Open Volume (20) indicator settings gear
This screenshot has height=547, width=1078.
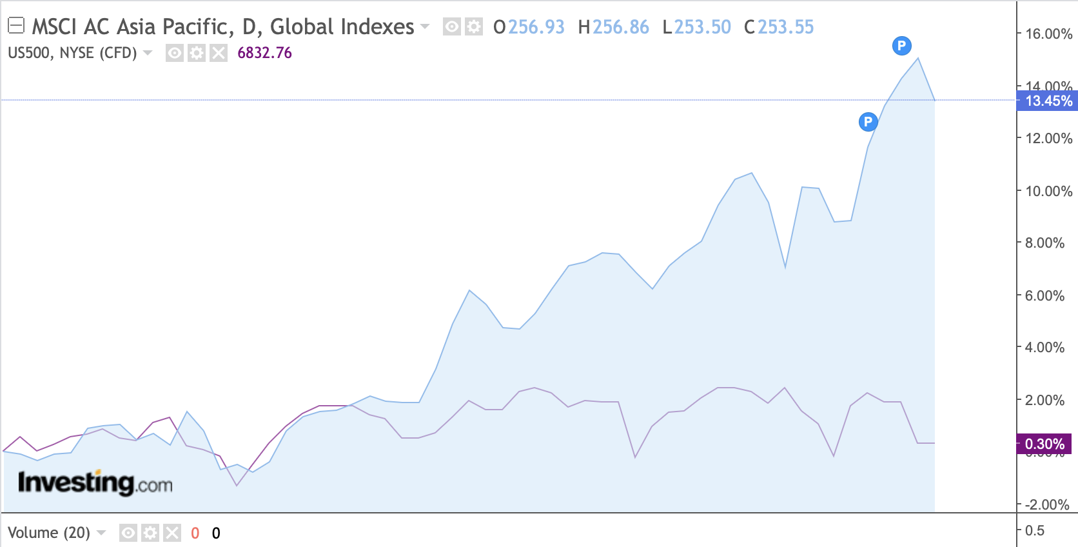150,533
